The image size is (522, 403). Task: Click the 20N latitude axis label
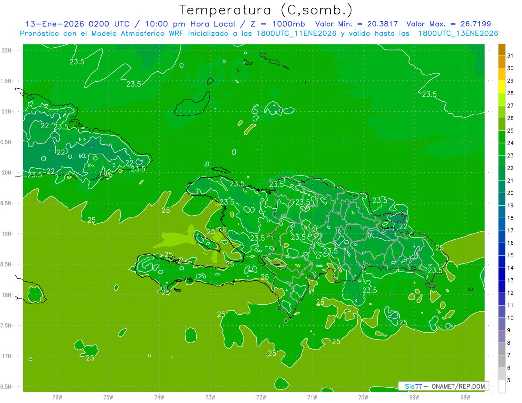pyautogui.click(x=6, y=173)
